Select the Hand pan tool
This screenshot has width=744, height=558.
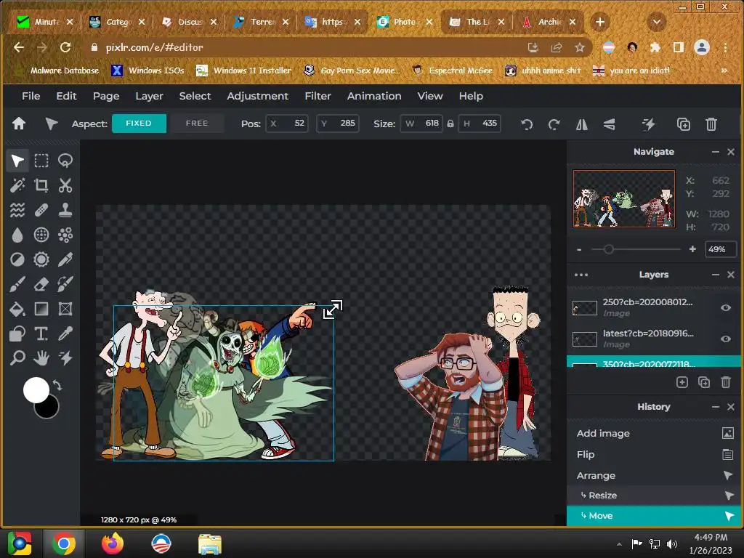point(41,358)
